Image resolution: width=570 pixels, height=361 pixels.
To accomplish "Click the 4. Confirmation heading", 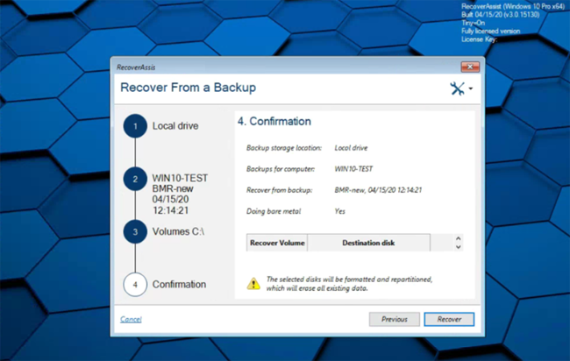I will [274, 121].
